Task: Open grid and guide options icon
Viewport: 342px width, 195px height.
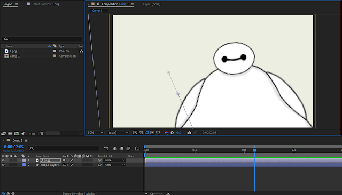Action: tap(158, 132)
